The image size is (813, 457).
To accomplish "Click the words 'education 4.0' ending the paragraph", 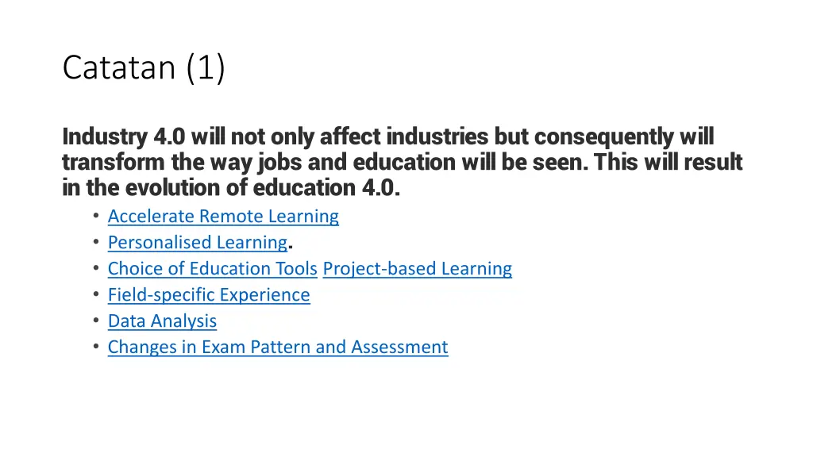I will click(326, 187).
